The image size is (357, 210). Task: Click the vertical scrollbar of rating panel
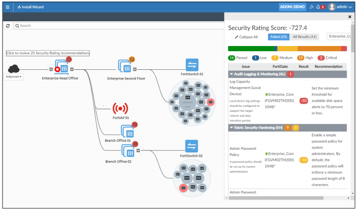pos(352,37)
